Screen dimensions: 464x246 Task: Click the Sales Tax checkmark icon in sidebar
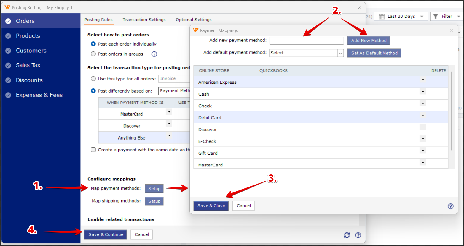coord(8,65)
